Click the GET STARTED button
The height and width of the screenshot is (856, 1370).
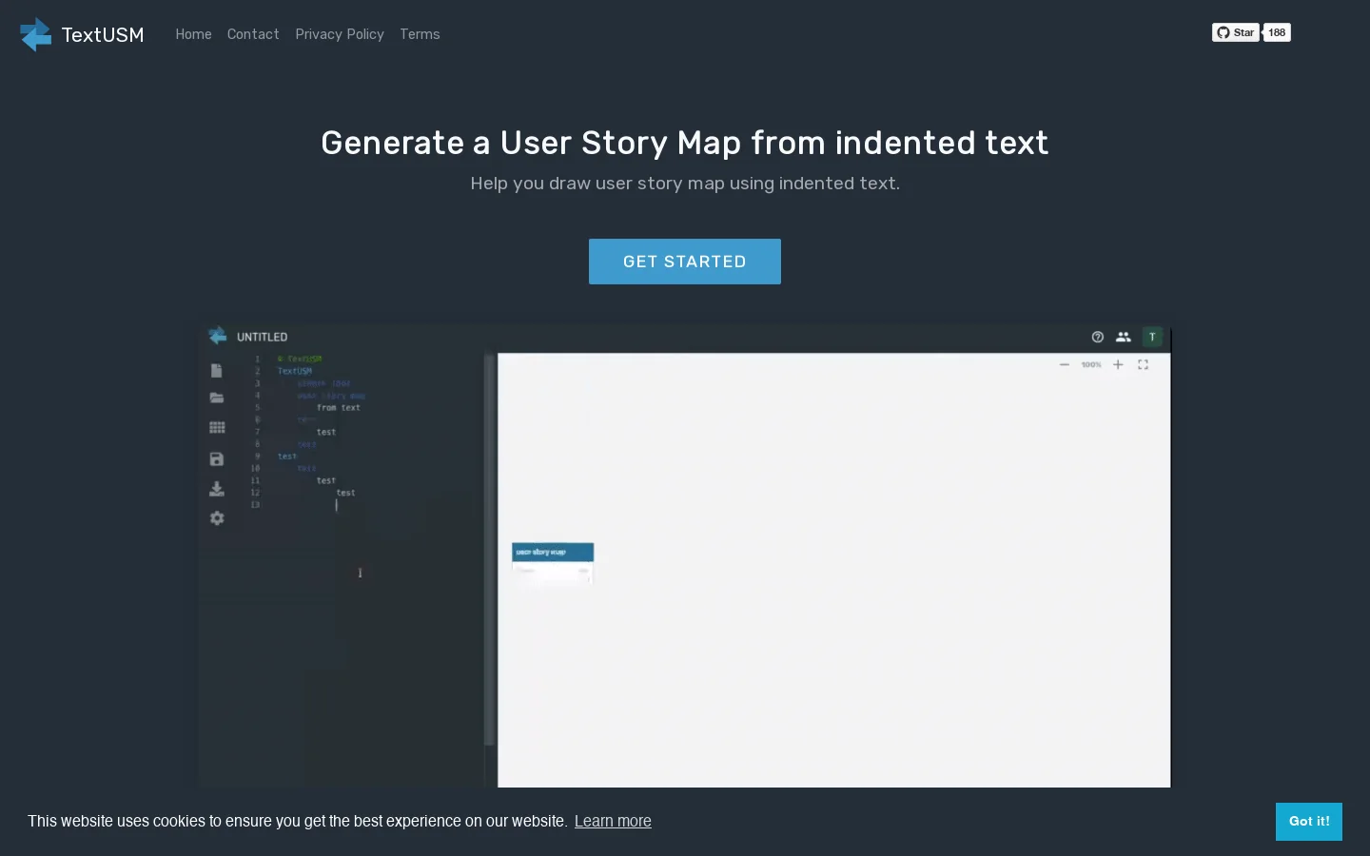[685, 262]
